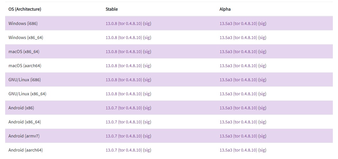
Task: Download Android aarch64 alpha 13.5a3
Action: click(239, 150)
